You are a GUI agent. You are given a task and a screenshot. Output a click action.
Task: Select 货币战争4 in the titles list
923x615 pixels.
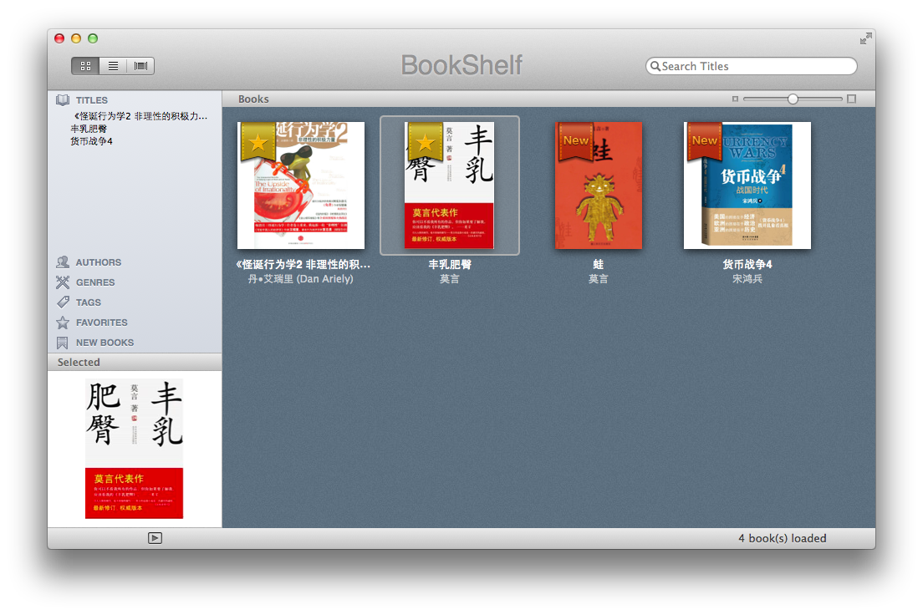coord(91,141)
